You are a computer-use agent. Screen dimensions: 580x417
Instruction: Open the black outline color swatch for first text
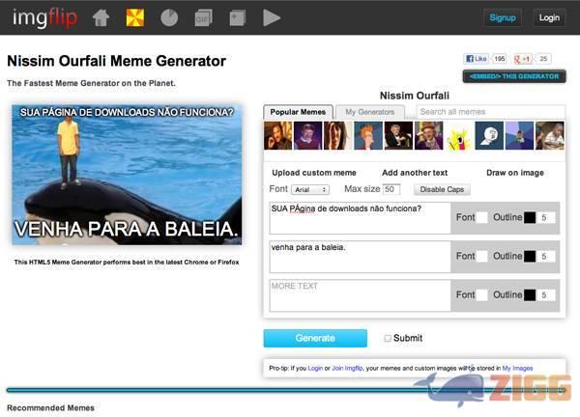point(529,218)
